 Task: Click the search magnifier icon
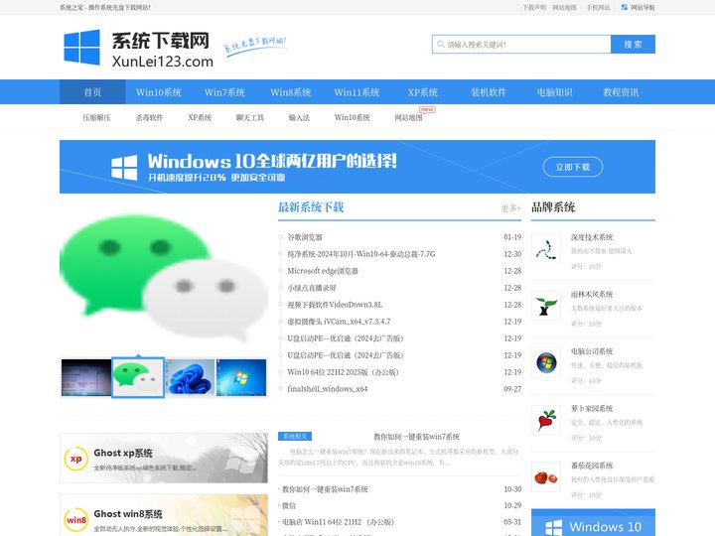[x=441, y=45]
